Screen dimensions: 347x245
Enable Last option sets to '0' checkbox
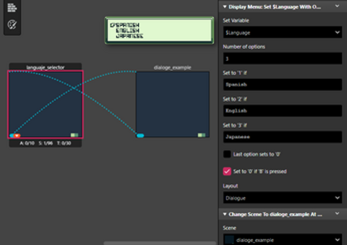point(227,154)
